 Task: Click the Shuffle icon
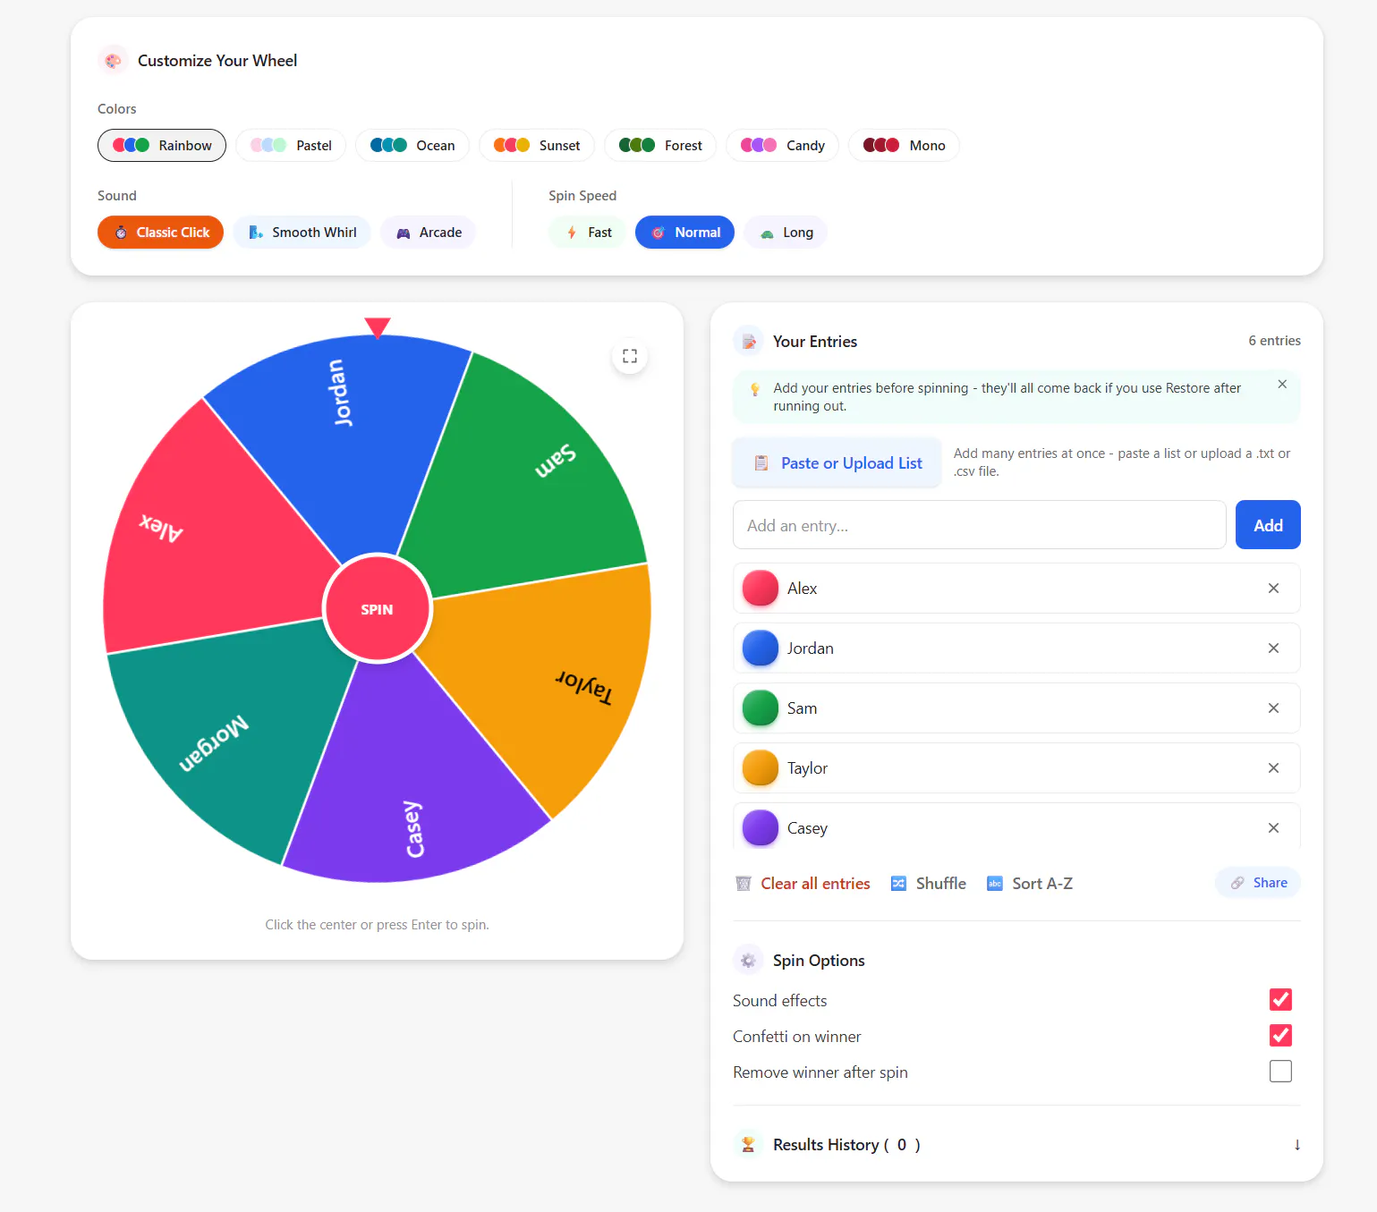click(x=898, y=884)
